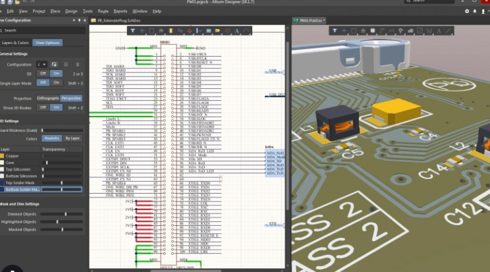Viewport: 490px width, 272px height.
Task: Turn 3D mode Off
Action: [43, 73]
